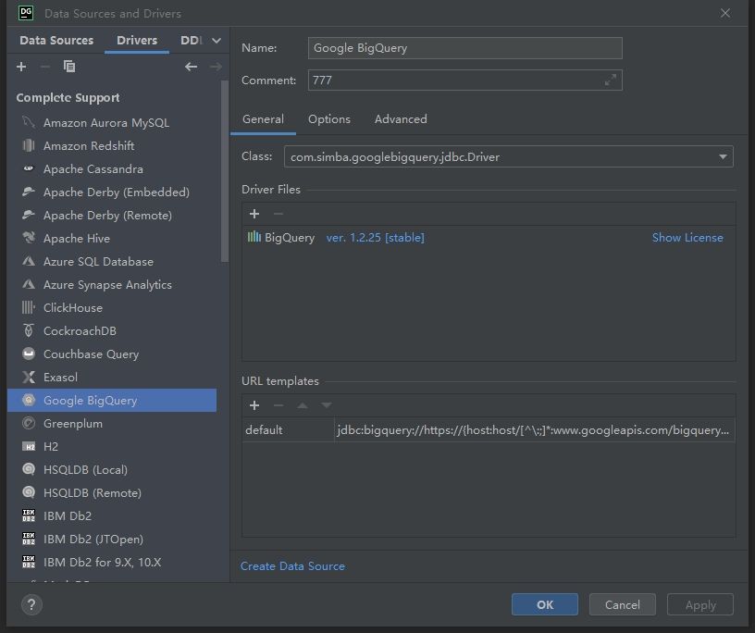Click the Cancel button
The width and height of the screenshot is (755, 633).
[622, 604]
